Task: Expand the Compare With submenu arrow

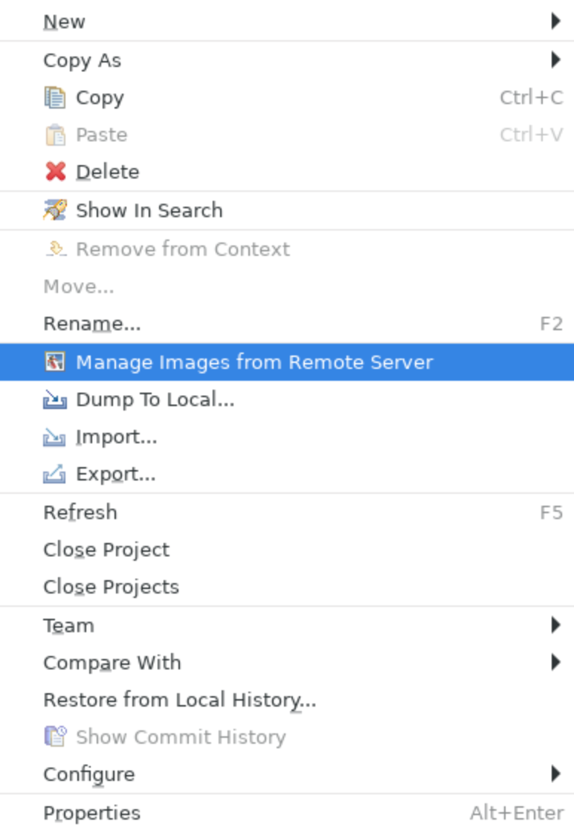Action: (x=555, y=662)
